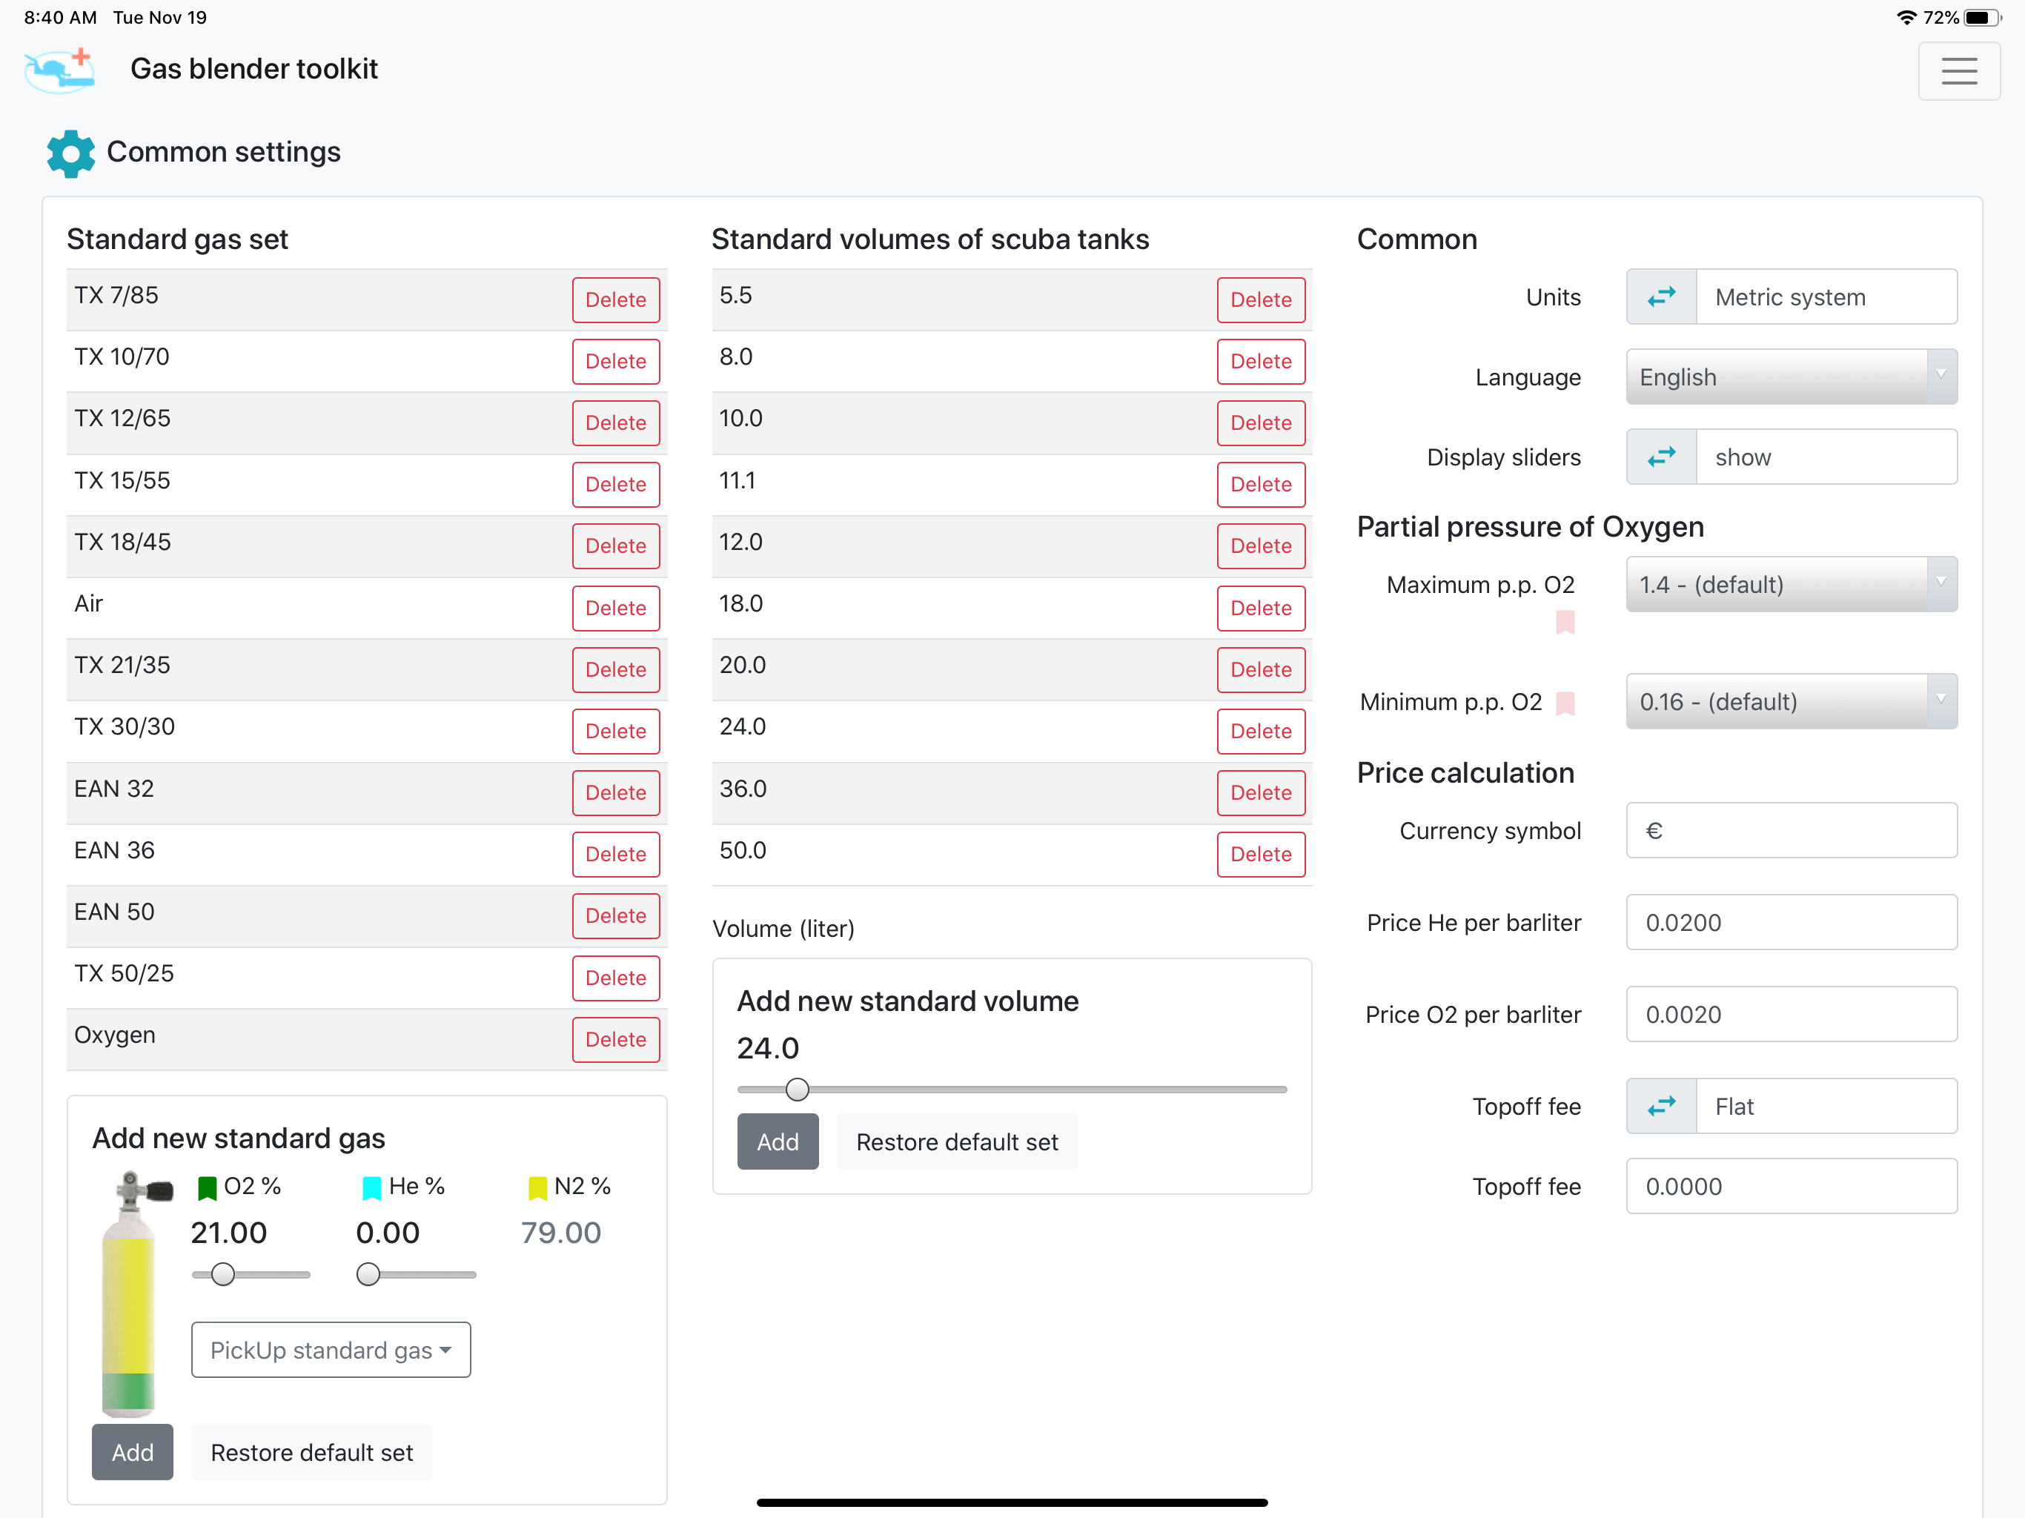2025x1518 pixels.
Task: Delete the 5.5 tank volume
Action: [x=1261, y=299]
